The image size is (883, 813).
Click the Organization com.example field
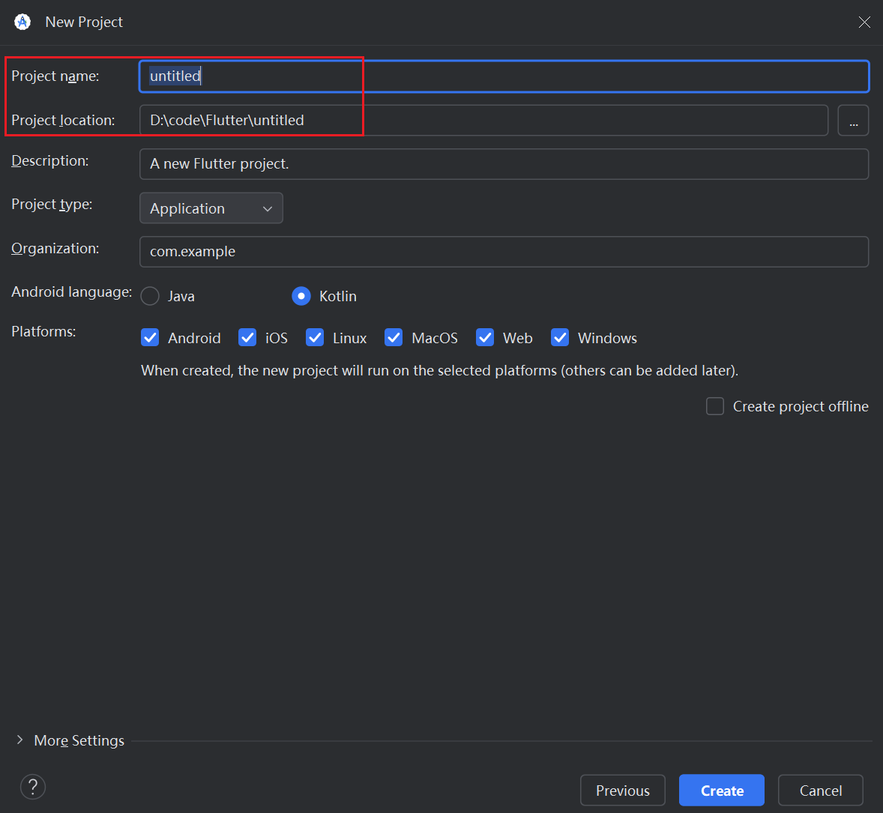(x=504, y=252)
